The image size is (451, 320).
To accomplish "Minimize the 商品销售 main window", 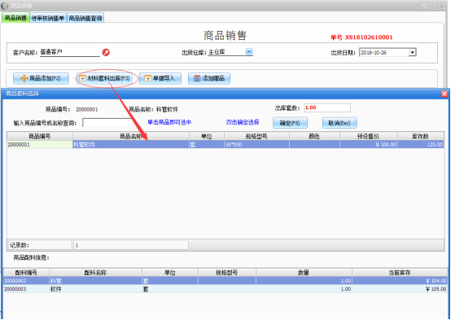I will [x=423, y=6].
